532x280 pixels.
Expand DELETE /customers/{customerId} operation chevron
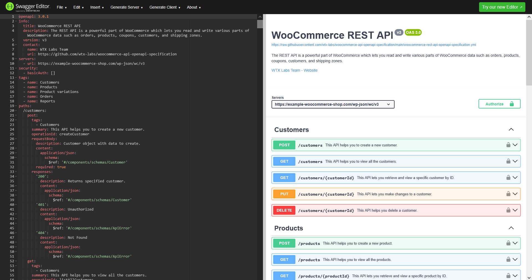click(x=515, y=210)
